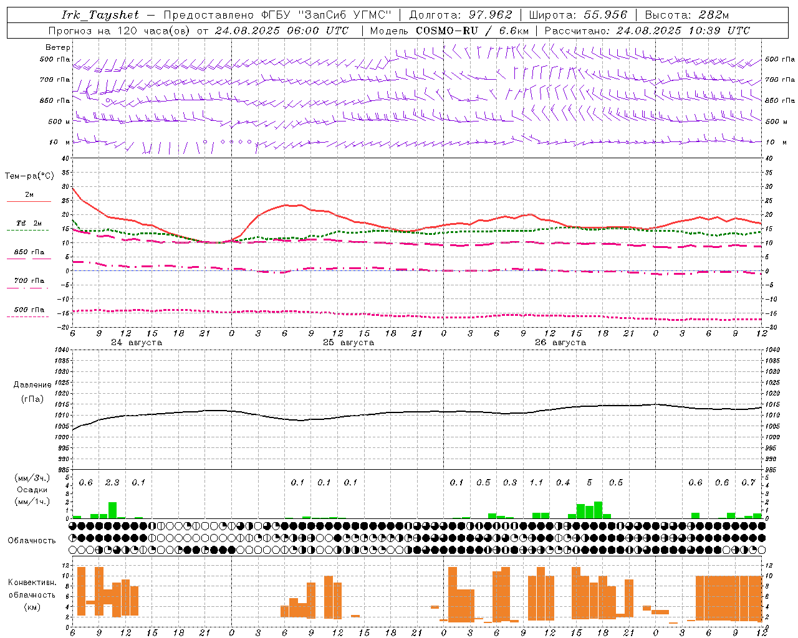798x638 pixels.
Task: Click the 'Ветер' wind panel label
Action: [x=58, y=47]
